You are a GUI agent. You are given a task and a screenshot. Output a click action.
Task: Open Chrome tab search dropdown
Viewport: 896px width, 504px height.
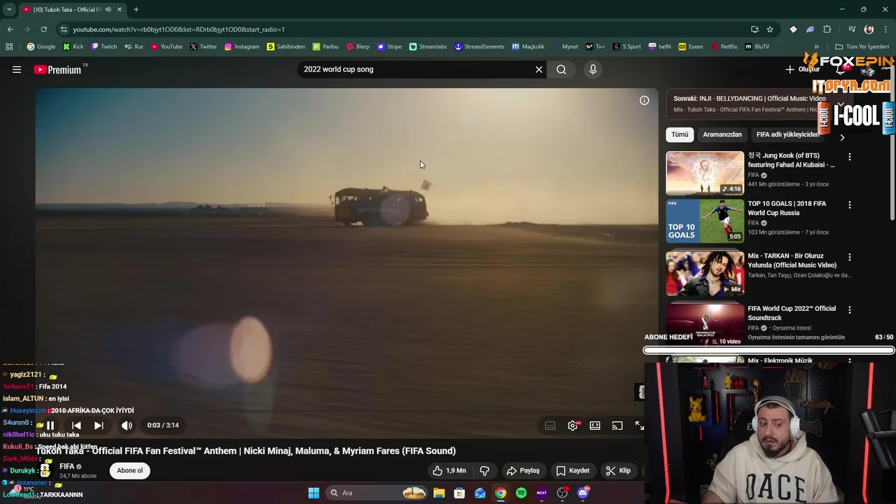tap(9, 9)
